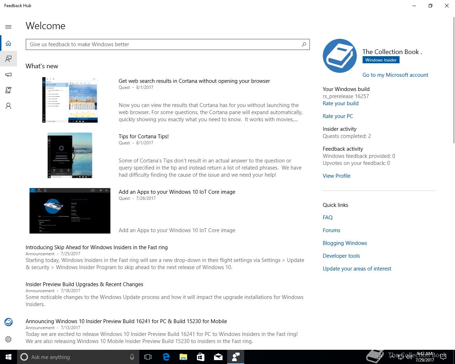
Task: Open 'Introducing Skip Ahead for Windows Insiders' announcement
Action: pos(97,247)
